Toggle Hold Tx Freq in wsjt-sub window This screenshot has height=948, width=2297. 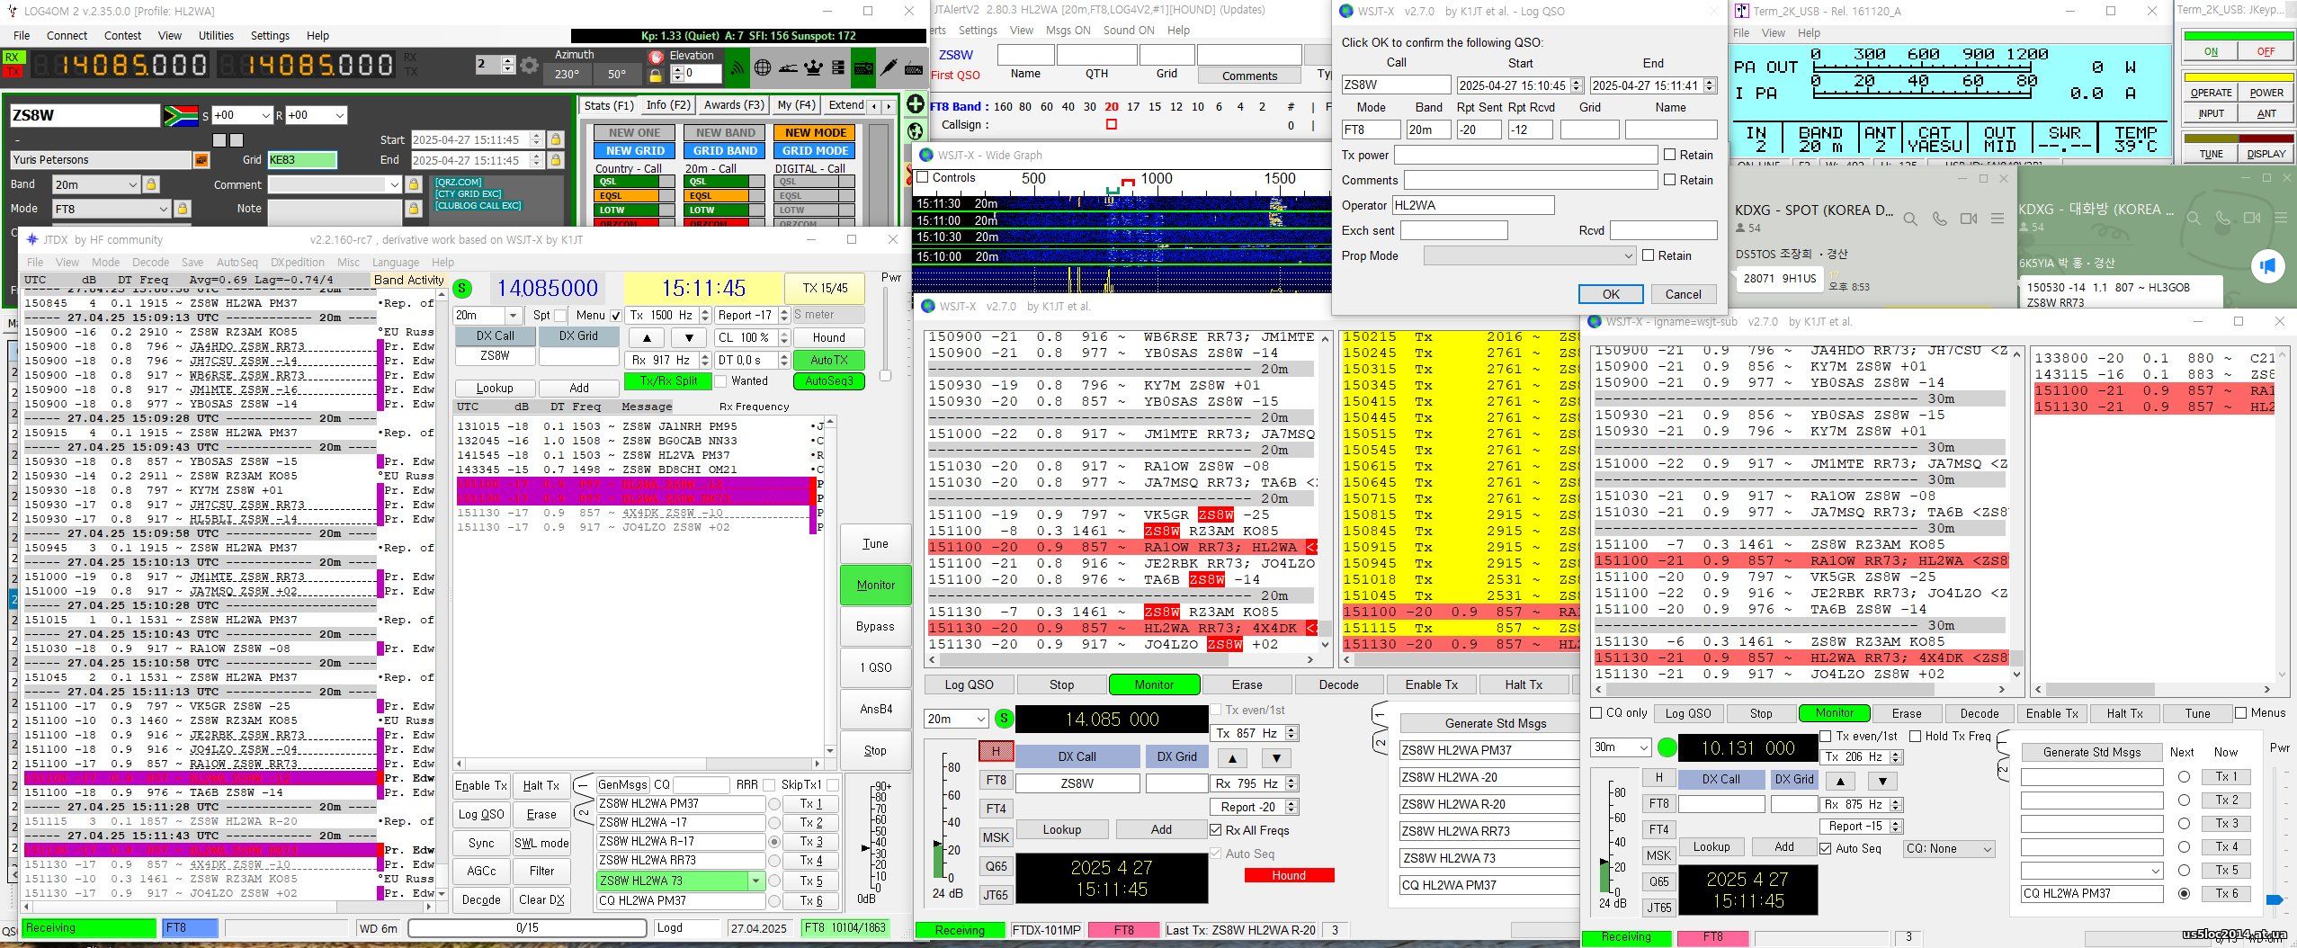click(x=1916, y=736)
